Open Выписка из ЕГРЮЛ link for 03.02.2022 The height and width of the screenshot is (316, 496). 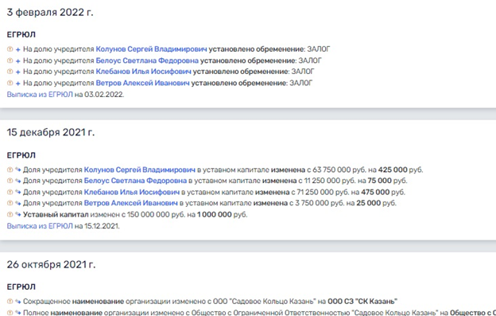(40, 95)
